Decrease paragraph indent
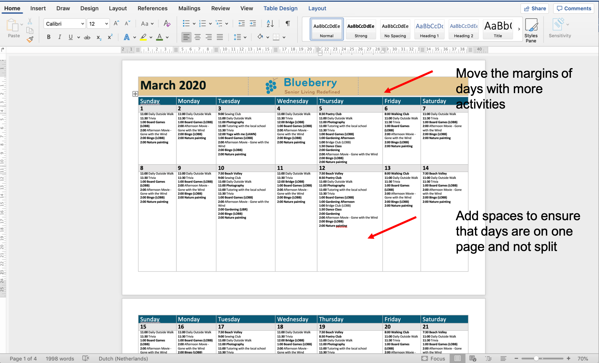The width and height of the screenshot is (599, 363). pos(241,23)
